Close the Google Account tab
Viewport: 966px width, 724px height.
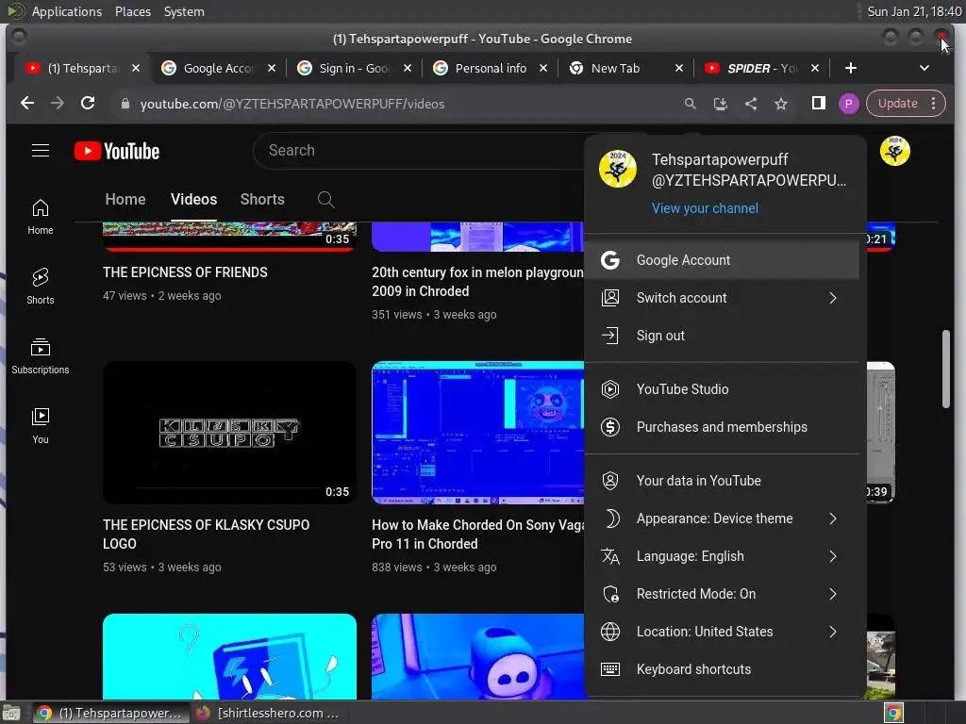(x=272, y=68)
